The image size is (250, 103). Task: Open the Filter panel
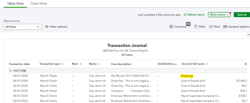[200, 27]
